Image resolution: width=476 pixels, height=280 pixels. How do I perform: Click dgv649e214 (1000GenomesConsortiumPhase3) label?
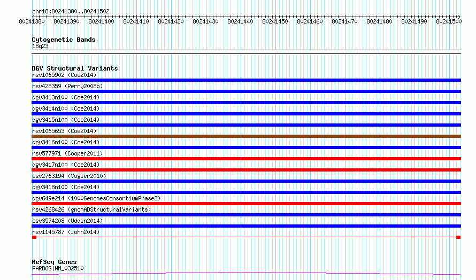(x=96, y=198)
